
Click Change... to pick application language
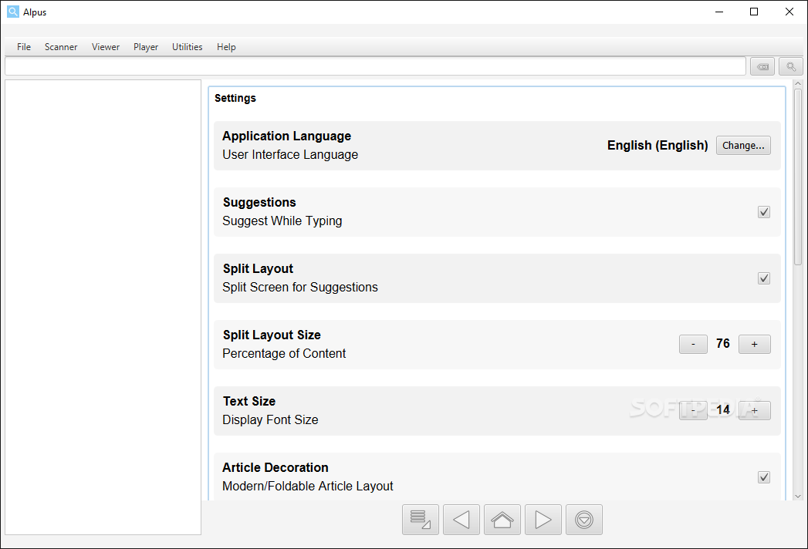tap(743, 145)
